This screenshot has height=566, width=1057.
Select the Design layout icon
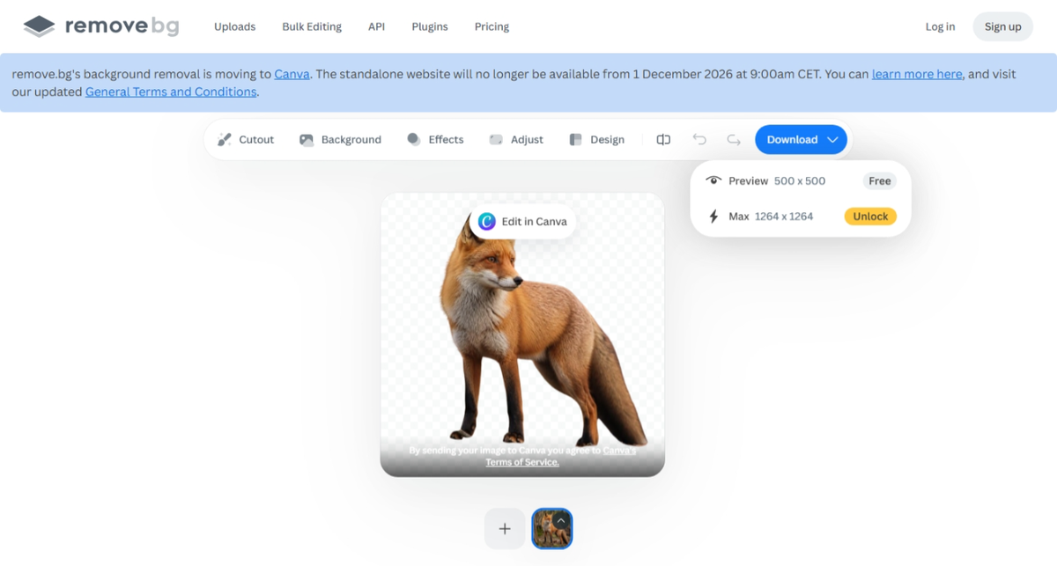click(576, 139)
